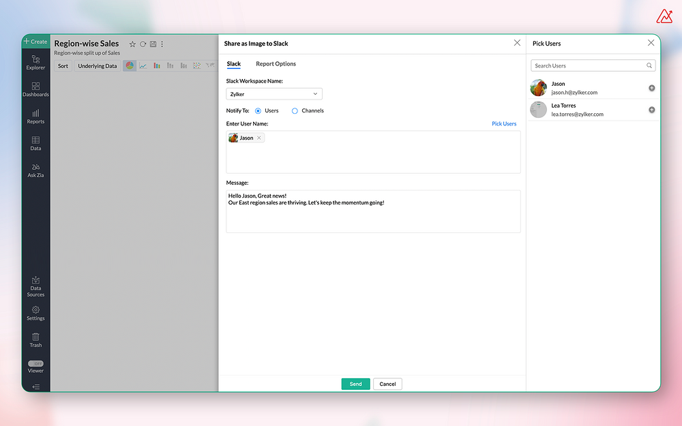Click inside the Message text area

click(x=373, y=211)
